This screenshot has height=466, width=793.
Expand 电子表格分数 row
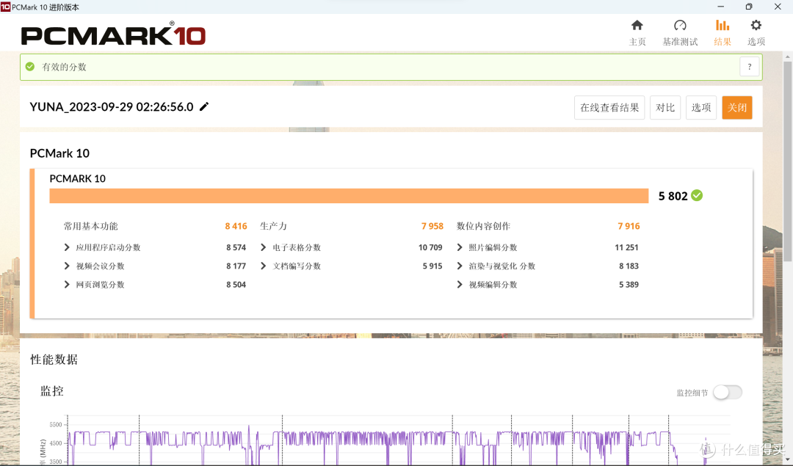pyautogui.click(x=263, y=247)
